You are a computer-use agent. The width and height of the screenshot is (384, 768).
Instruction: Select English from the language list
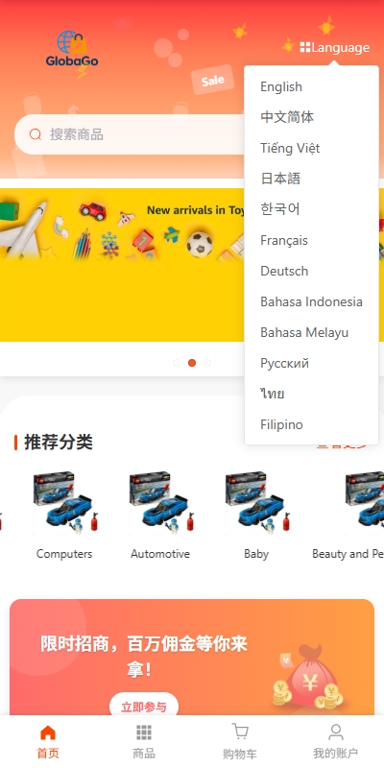(281, 86)
